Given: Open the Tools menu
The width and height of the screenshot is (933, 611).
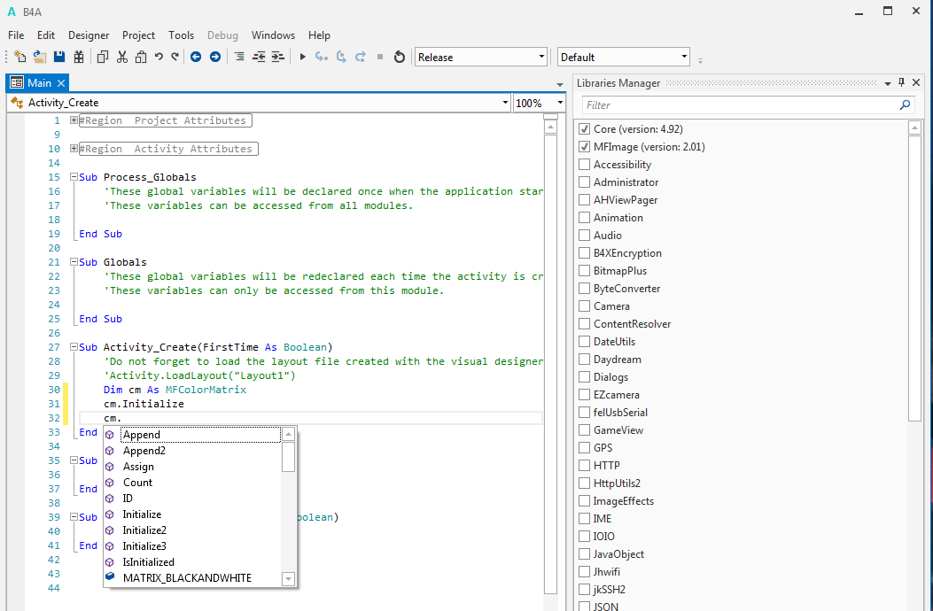Looking at the screenshot, I should pos(181,35).
